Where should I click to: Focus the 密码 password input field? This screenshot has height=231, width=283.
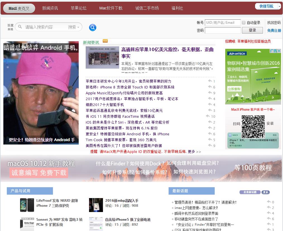coord(223,30)
